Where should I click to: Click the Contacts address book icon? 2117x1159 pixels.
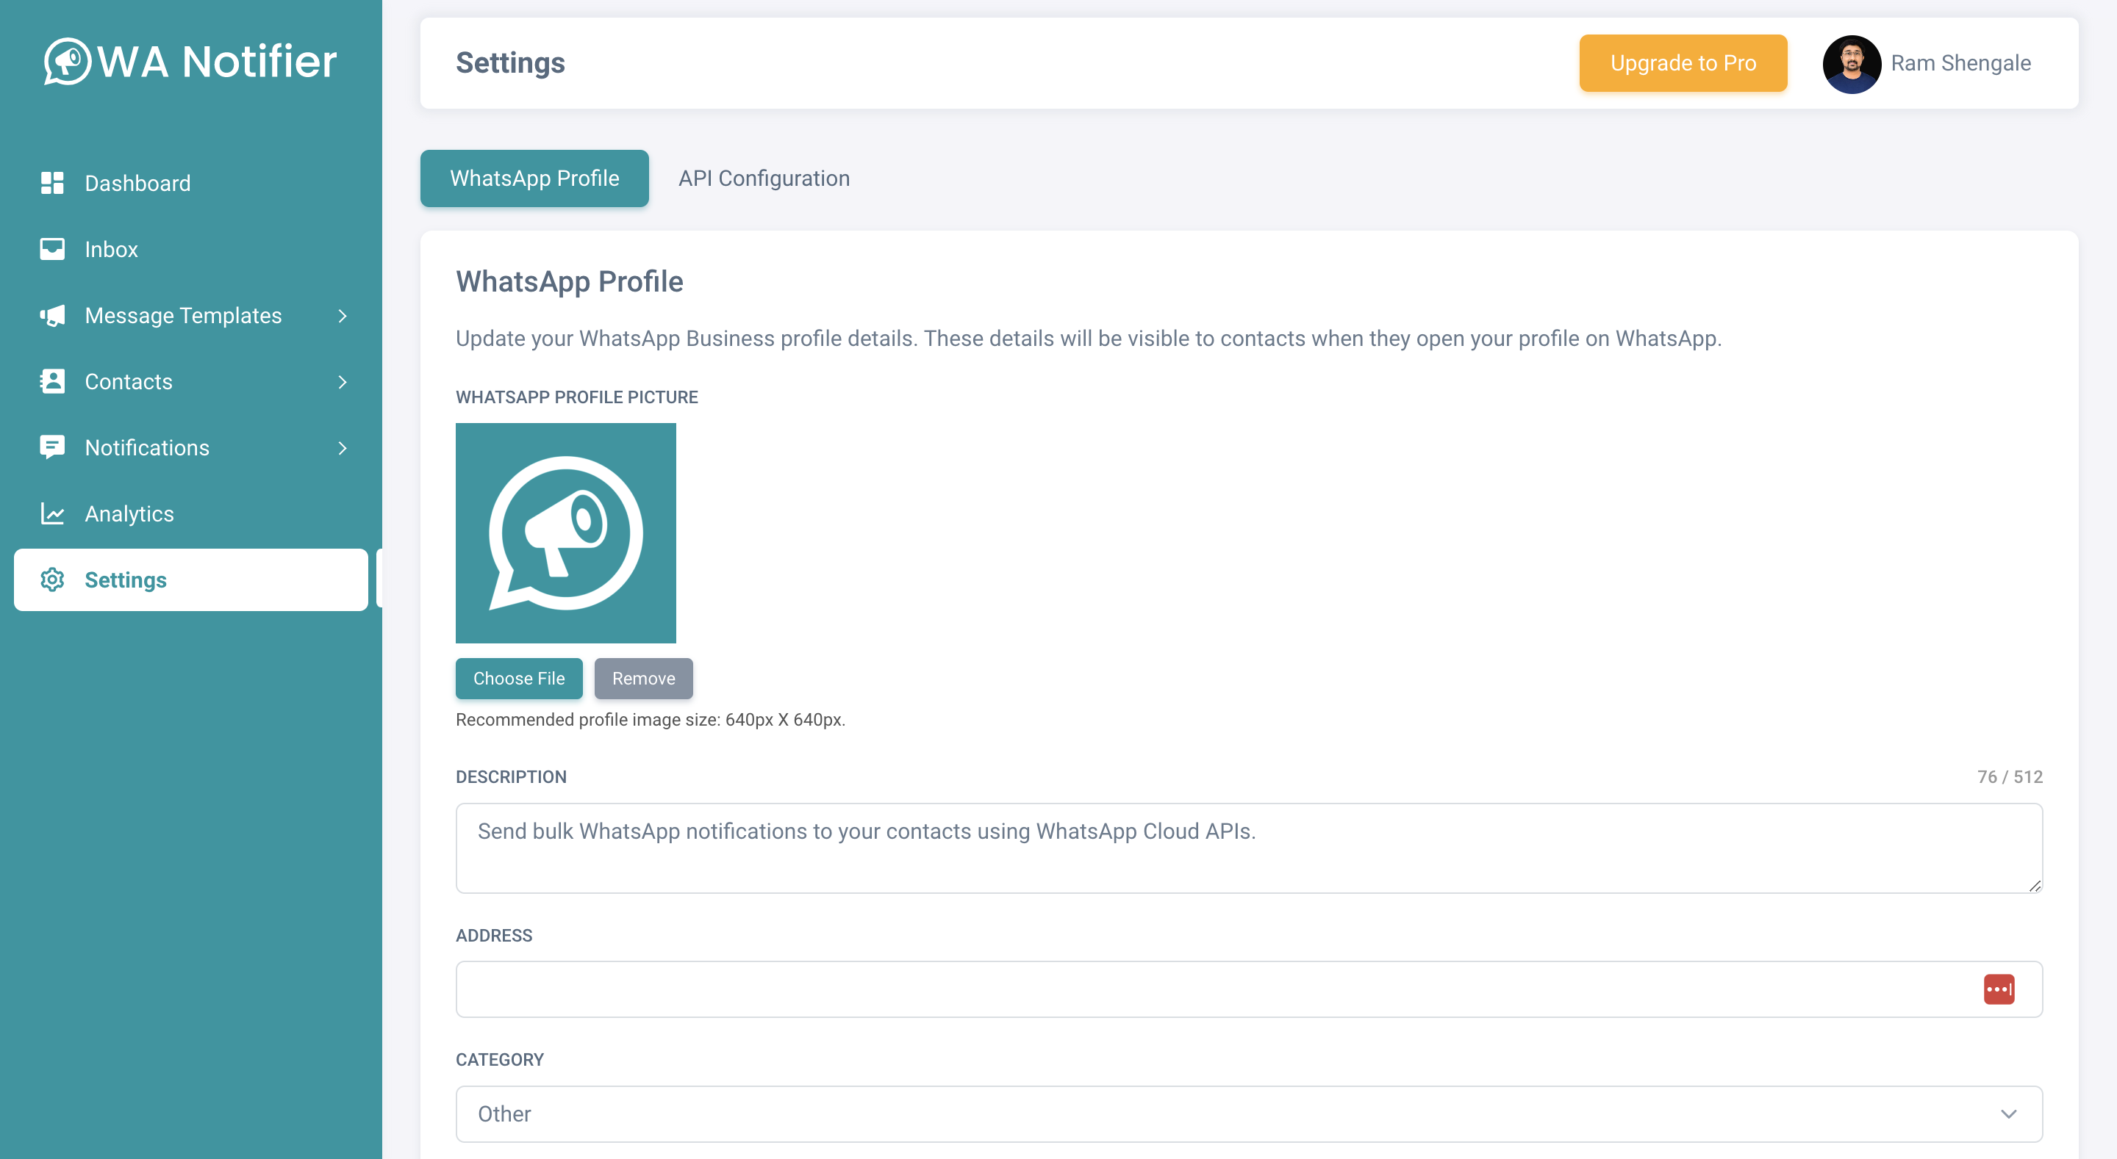(x=53, y=381)
